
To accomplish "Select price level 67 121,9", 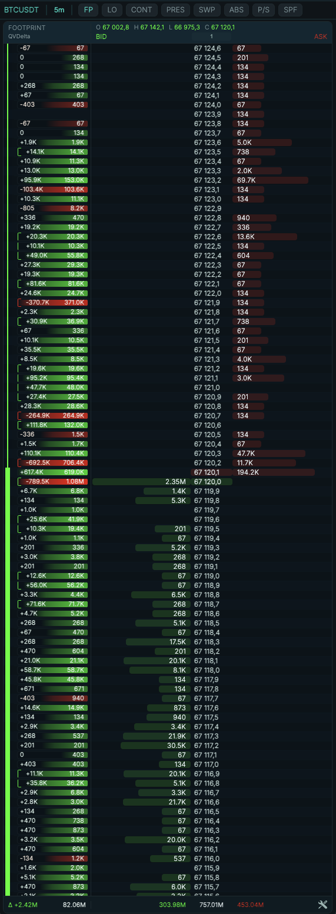I will click(207, 303).
